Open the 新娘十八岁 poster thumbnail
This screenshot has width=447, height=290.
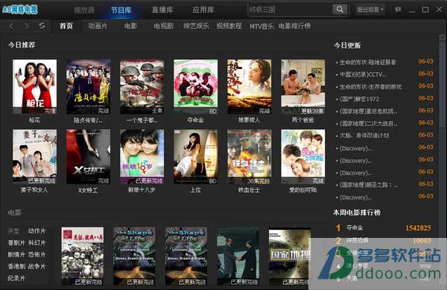pyautogui.click(x=142, y=157)
